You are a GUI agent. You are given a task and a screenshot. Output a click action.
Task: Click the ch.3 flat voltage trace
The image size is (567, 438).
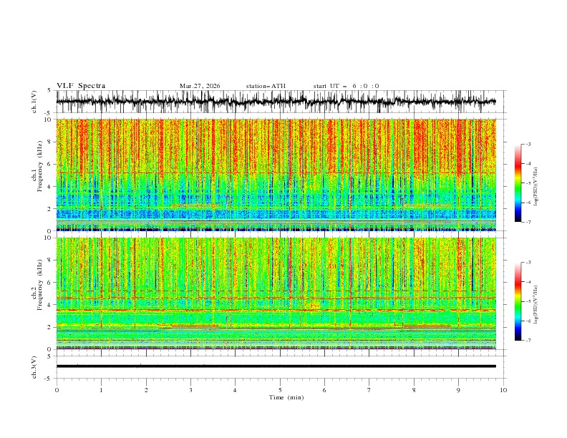pyautogui.click(x=276, y=366)
